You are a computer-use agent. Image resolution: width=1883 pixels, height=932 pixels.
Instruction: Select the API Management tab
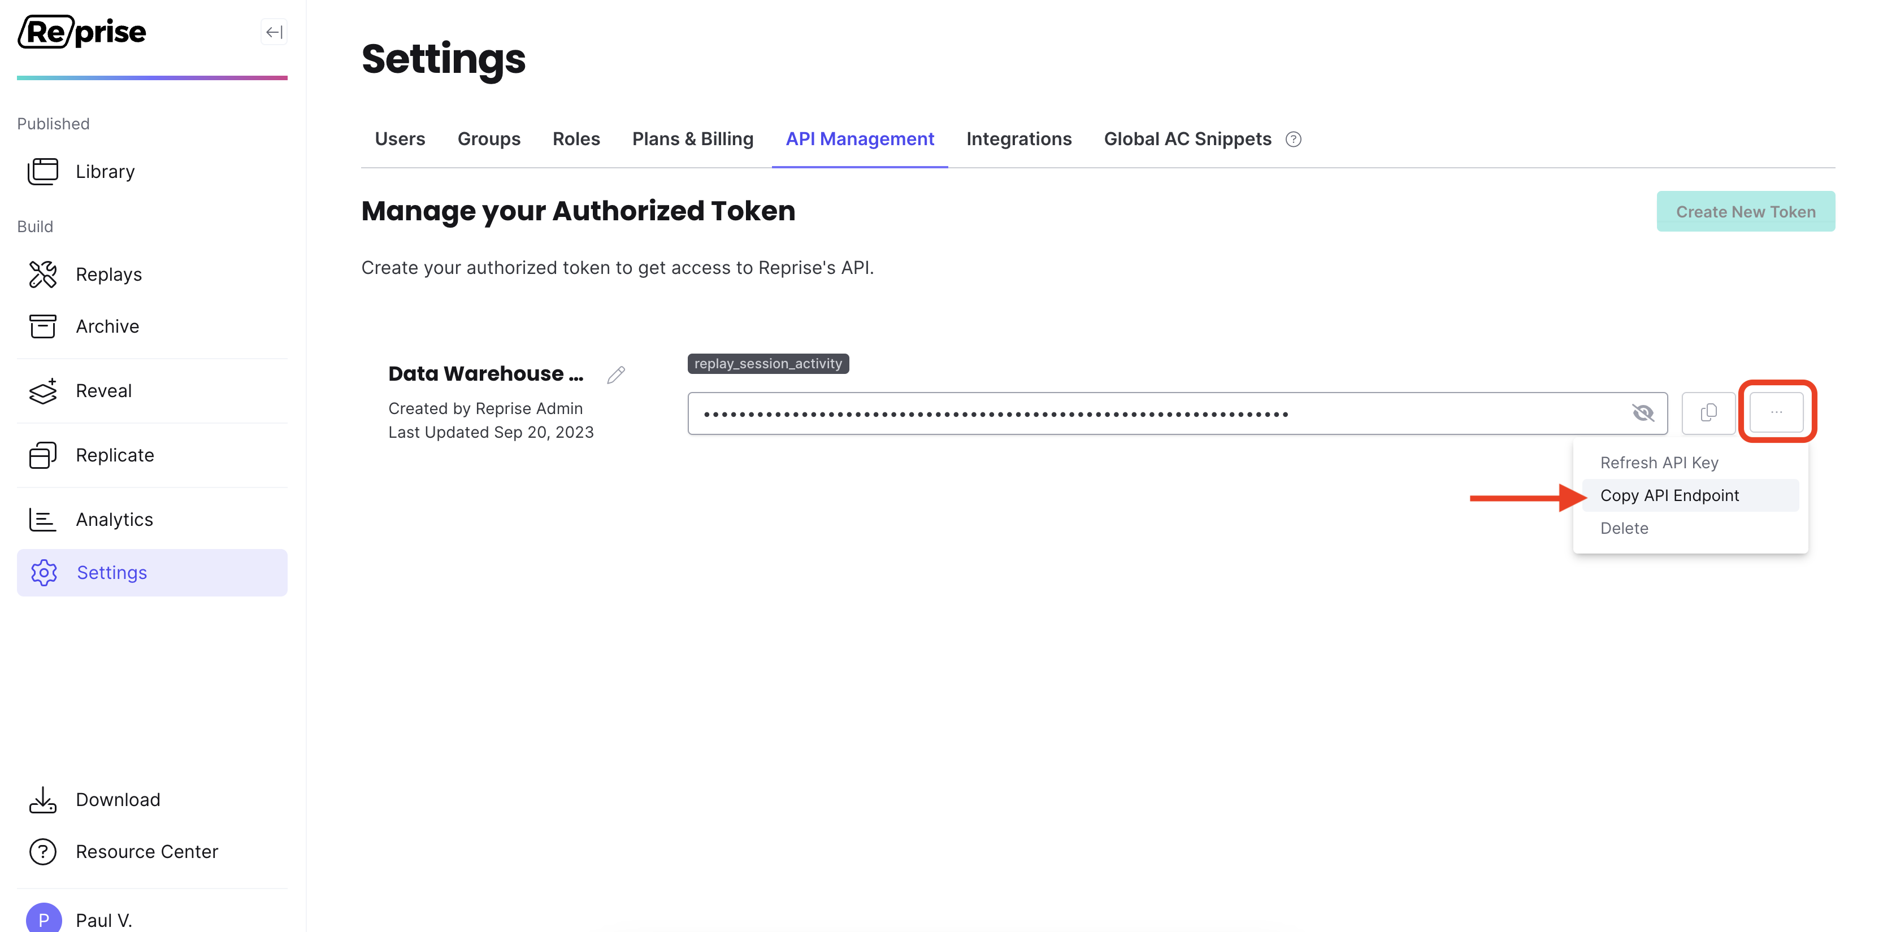[x=860, y=139]
